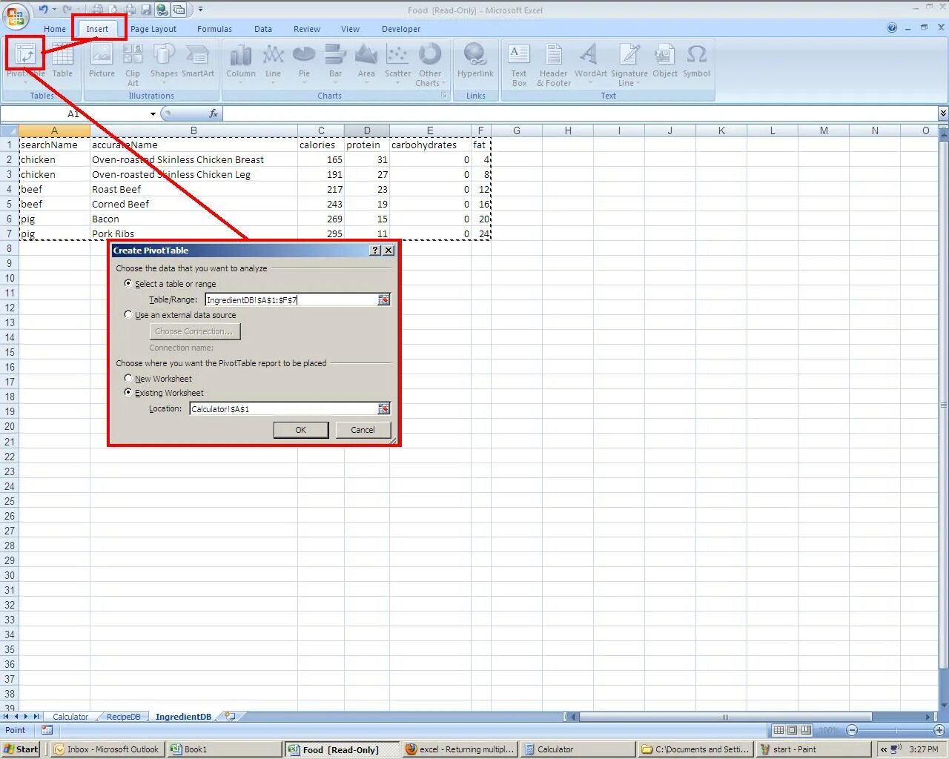The image size is (949, 759).
Task: Click in the Location input field
Action: (x=283, y=408)
